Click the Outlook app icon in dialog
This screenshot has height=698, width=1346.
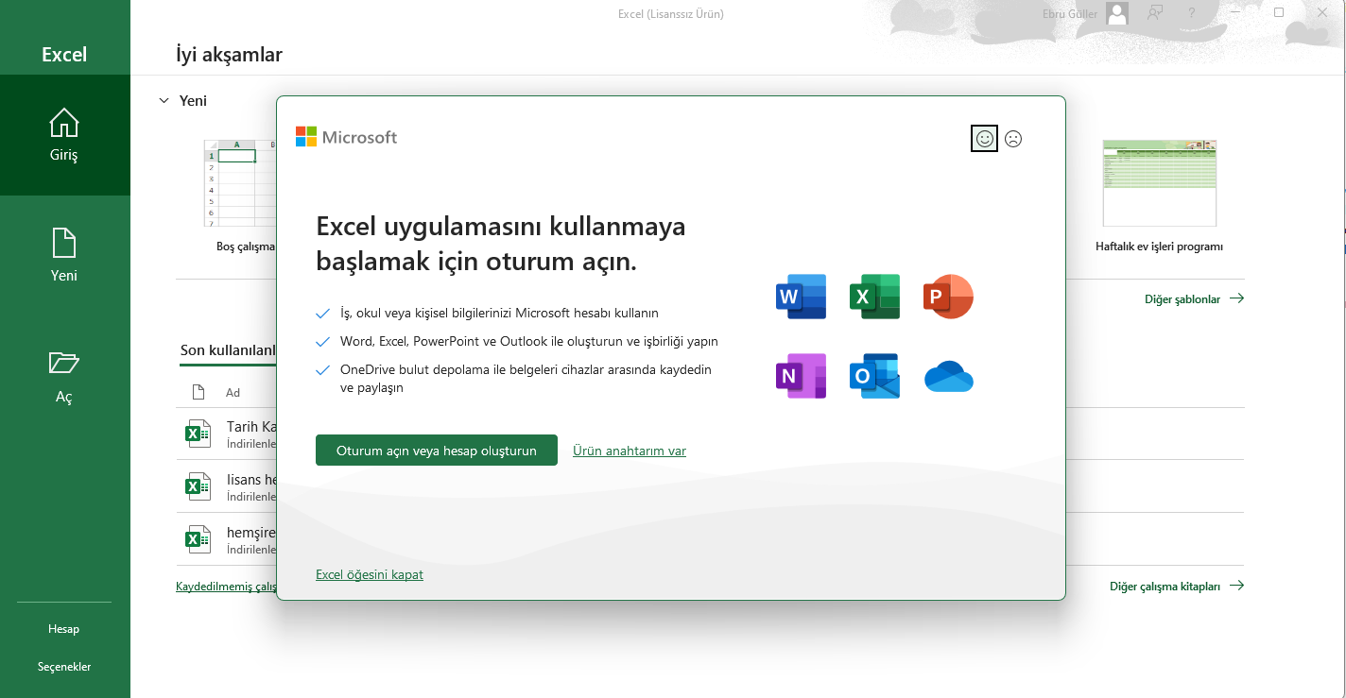874,376
